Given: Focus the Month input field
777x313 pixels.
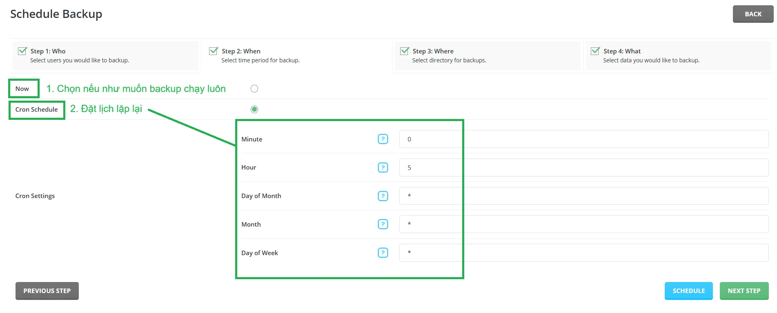Looking at the screenshot, I should pos(584,224).
